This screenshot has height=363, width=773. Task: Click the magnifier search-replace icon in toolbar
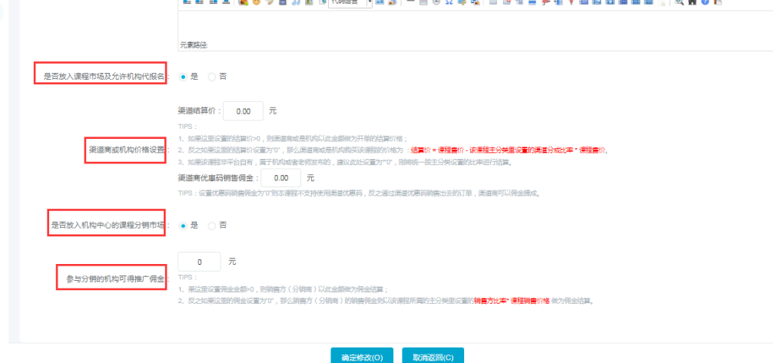(680, 3)
